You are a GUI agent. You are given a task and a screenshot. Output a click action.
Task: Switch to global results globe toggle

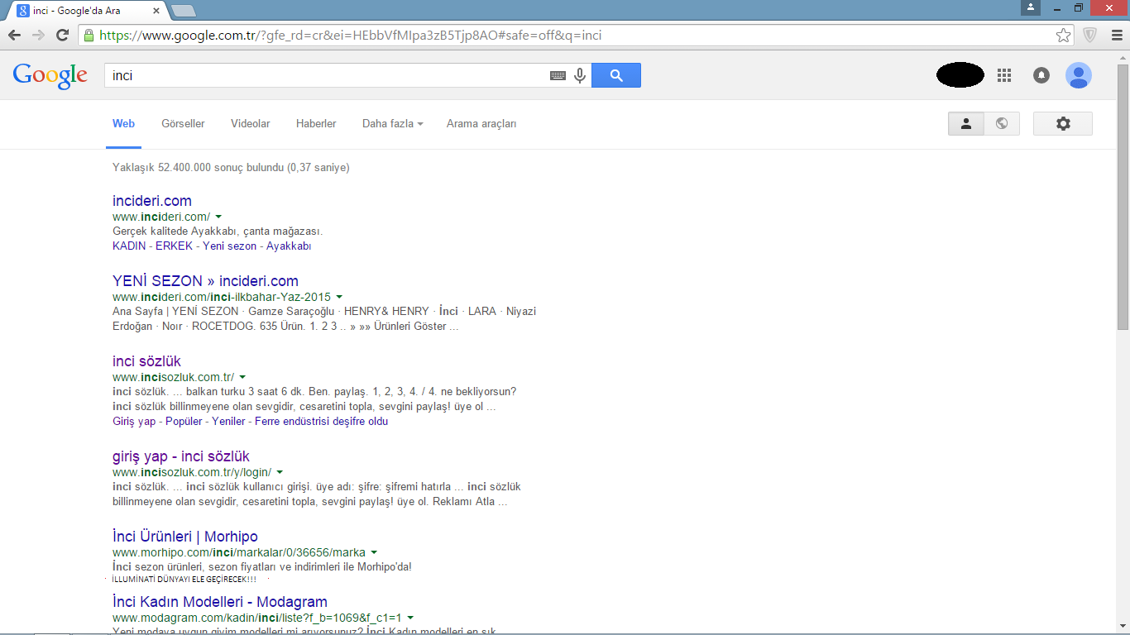tap(1002, 123)
